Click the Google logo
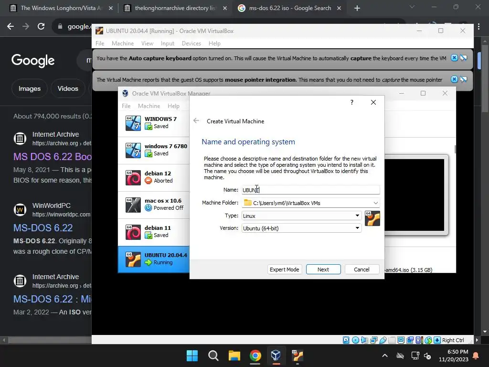489x367 pixels. point(33,61)
